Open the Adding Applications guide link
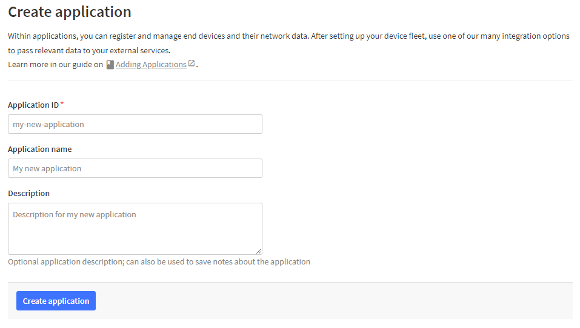Screen dimensions: 580x328 (151, 64)
